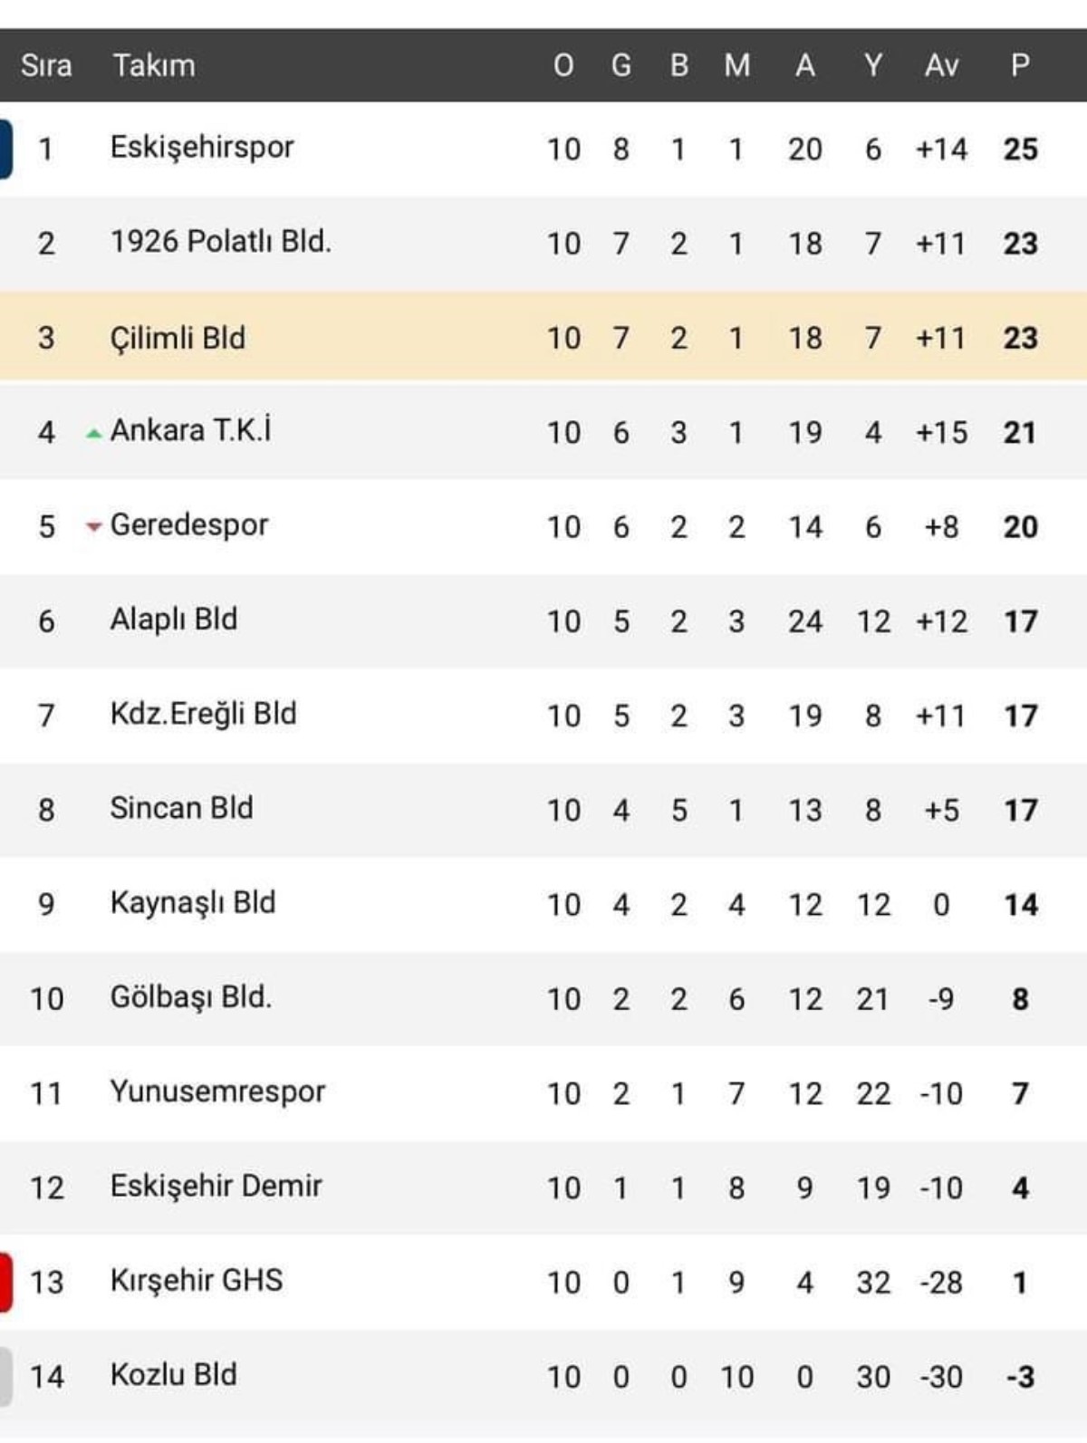Select the Kaynaşlı Bld row
Screen dimensions: 1087x1443
click(x=192, y=902)
